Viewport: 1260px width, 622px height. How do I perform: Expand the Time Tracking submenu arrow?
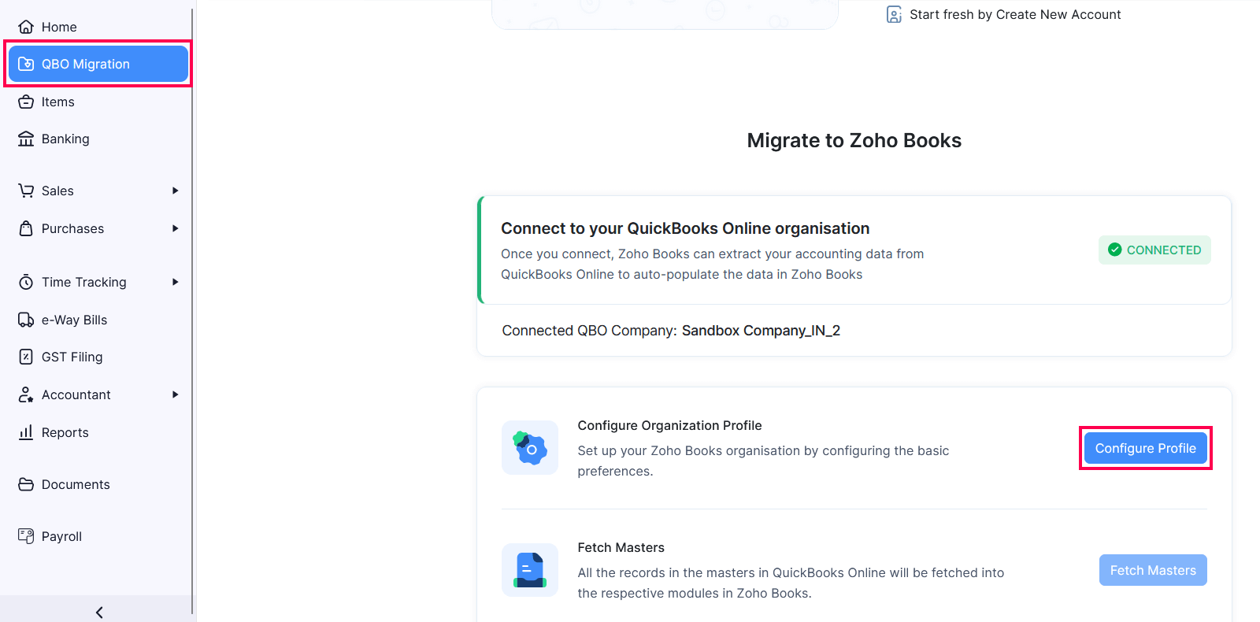point(175,282)
